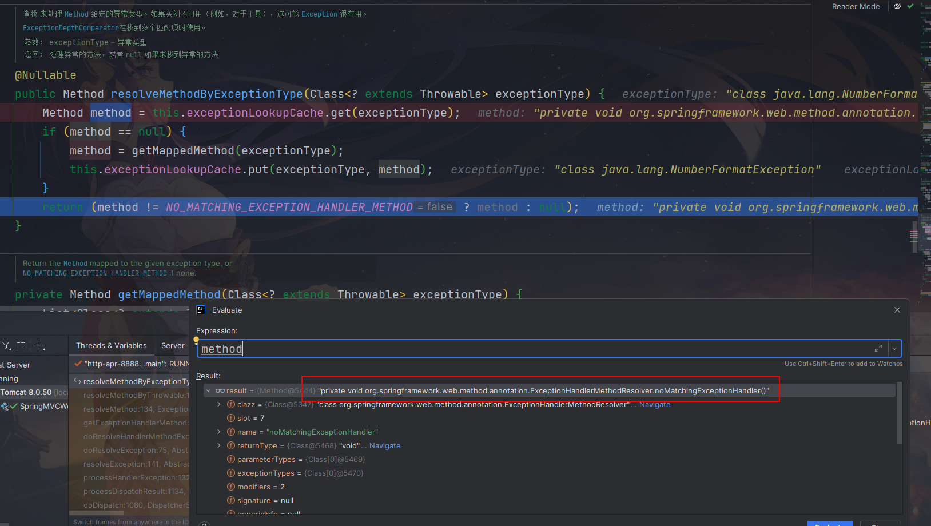Switch to Threads & Variables tab

tap(112, 345)
